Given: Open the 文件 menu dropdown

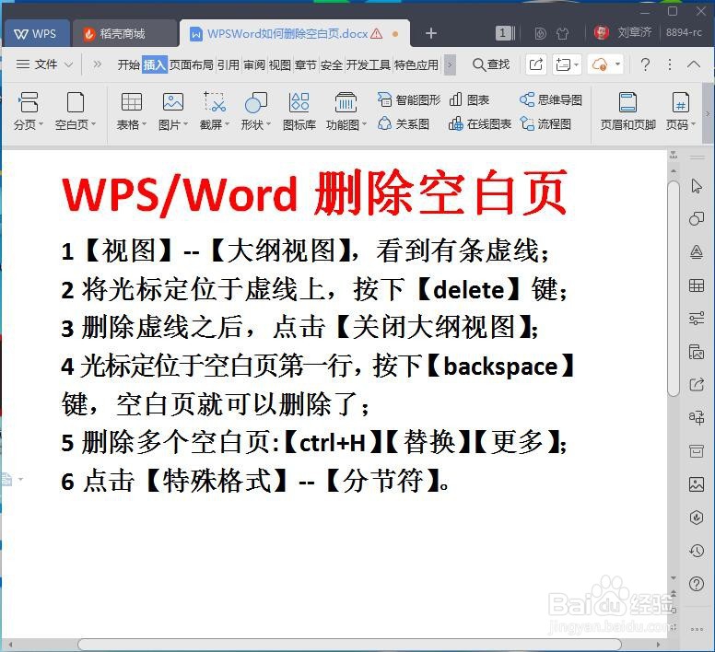Looking at the screenshot, I should (44, 64).
